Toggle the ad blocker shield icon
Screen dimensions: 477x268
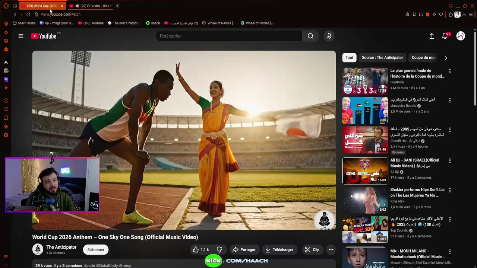coord(427,15)
